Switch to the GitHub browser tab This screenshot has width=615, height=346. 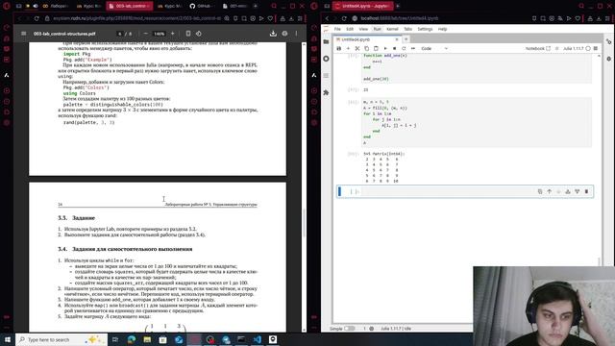[x=202, y=6]
